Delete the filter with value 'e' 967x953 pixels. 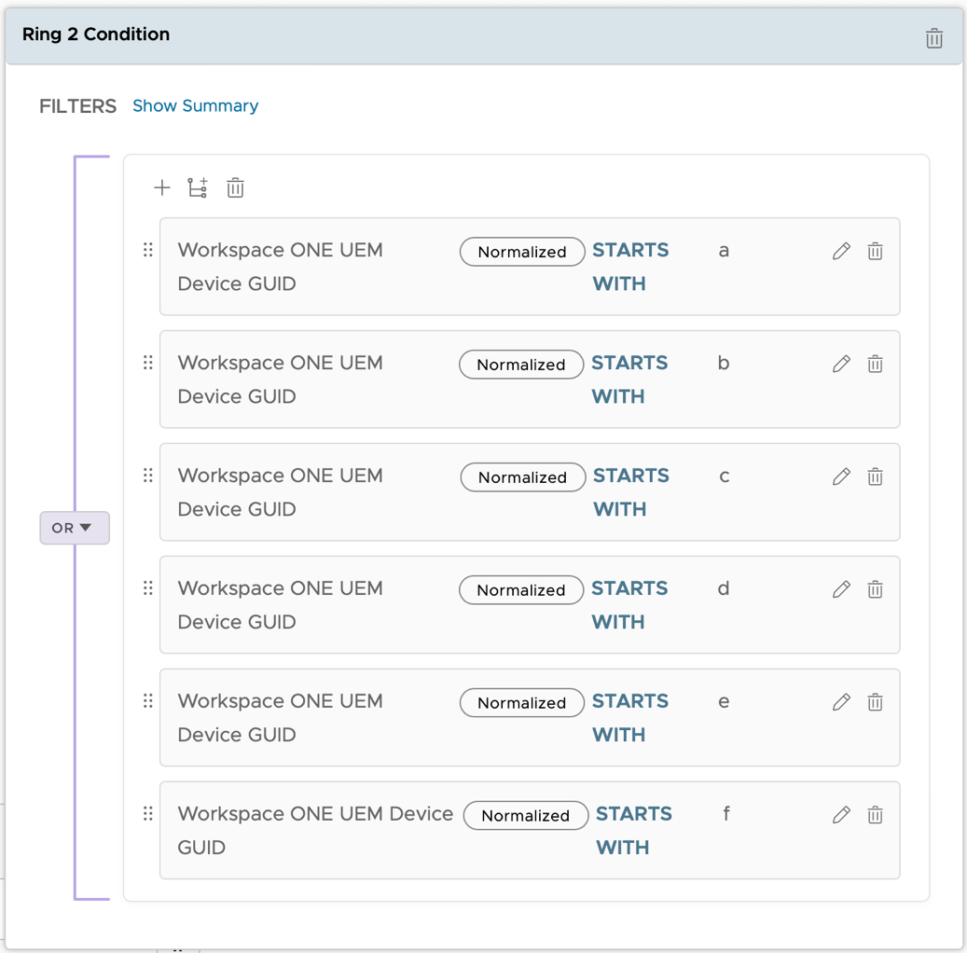(x=875, y=702)
